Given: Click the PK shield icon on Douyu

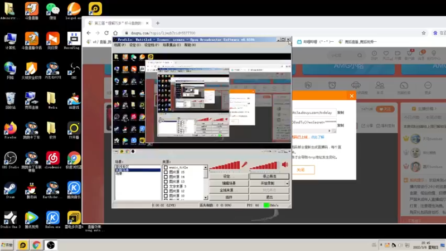Looking at the screenshot, I should click(x=308, y=85).
